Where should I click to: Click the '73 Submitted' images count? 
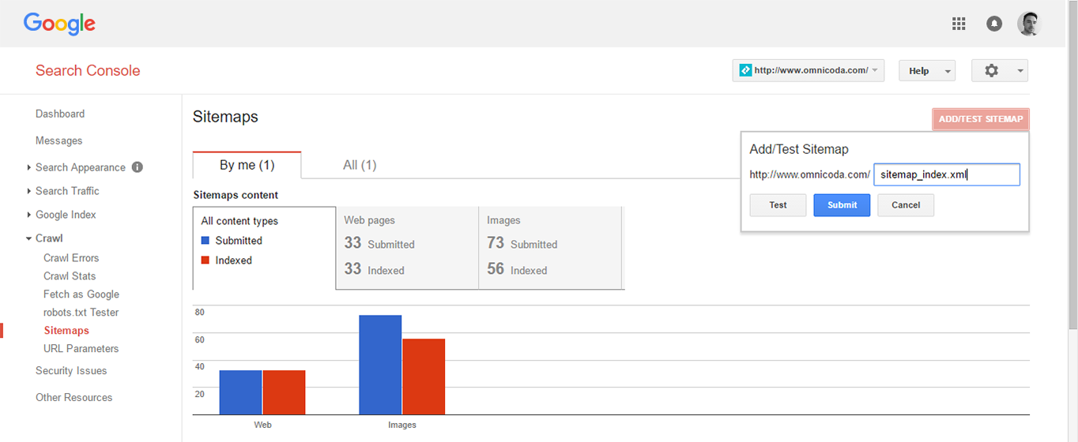(522, 244)
